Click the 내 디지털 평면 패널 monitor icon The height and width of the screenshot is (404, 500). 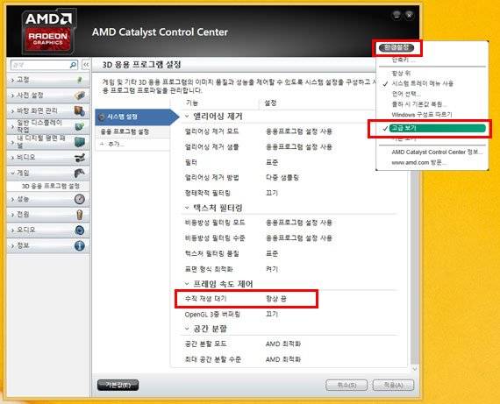(x=80, y=142)
